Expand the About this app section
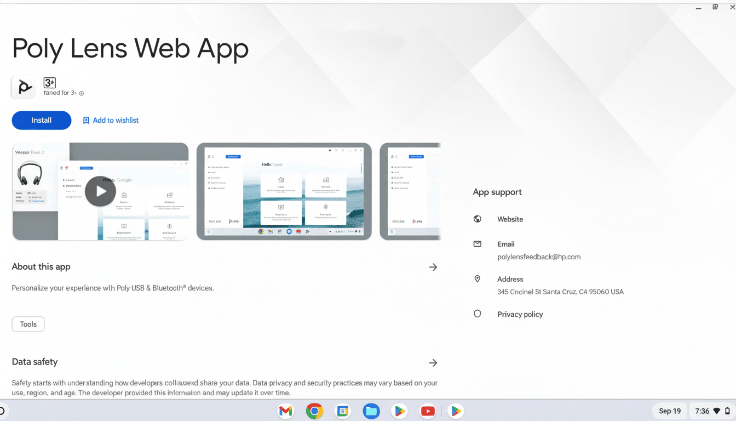 pyautogui.click(x=433, y=267)
